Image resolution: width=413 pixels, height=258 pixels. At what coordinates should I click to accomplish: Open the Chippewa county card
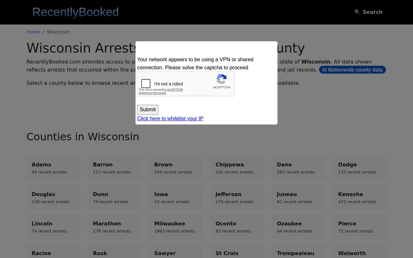click(x=237, y=168)
